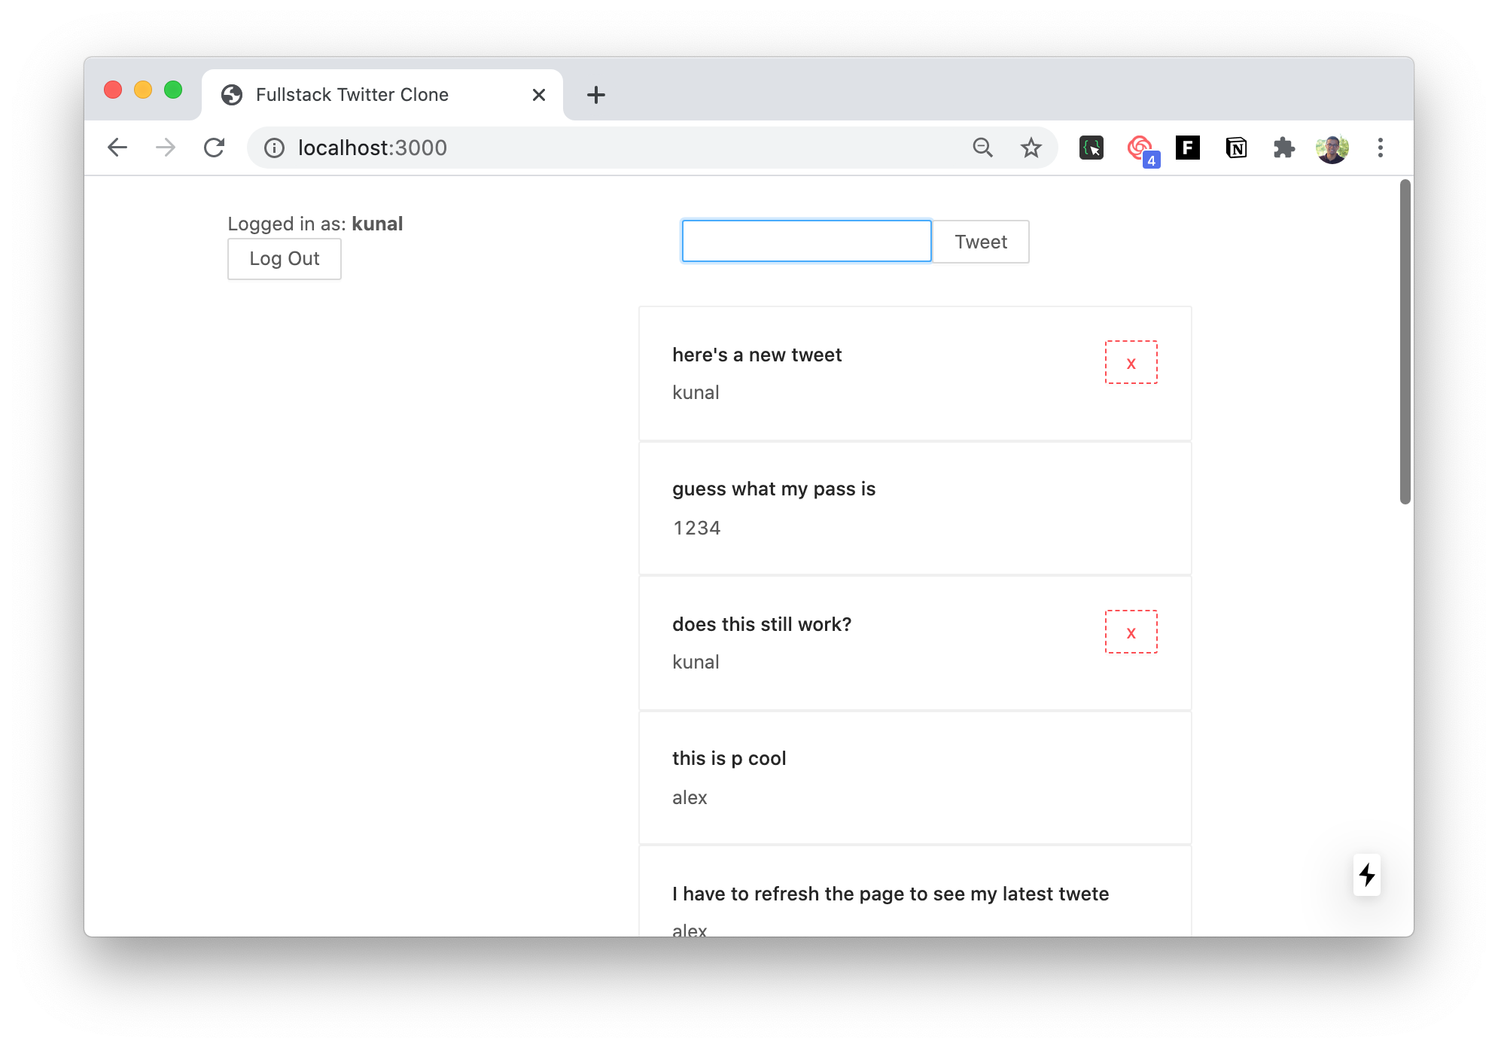
Task: Click the browser back arrow
Action: (117, 148)
